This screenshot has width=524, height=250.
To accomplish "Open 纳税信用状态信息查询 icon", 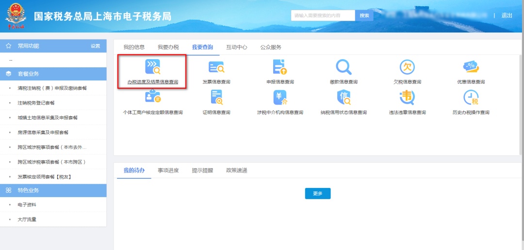I will coord(344,97).
